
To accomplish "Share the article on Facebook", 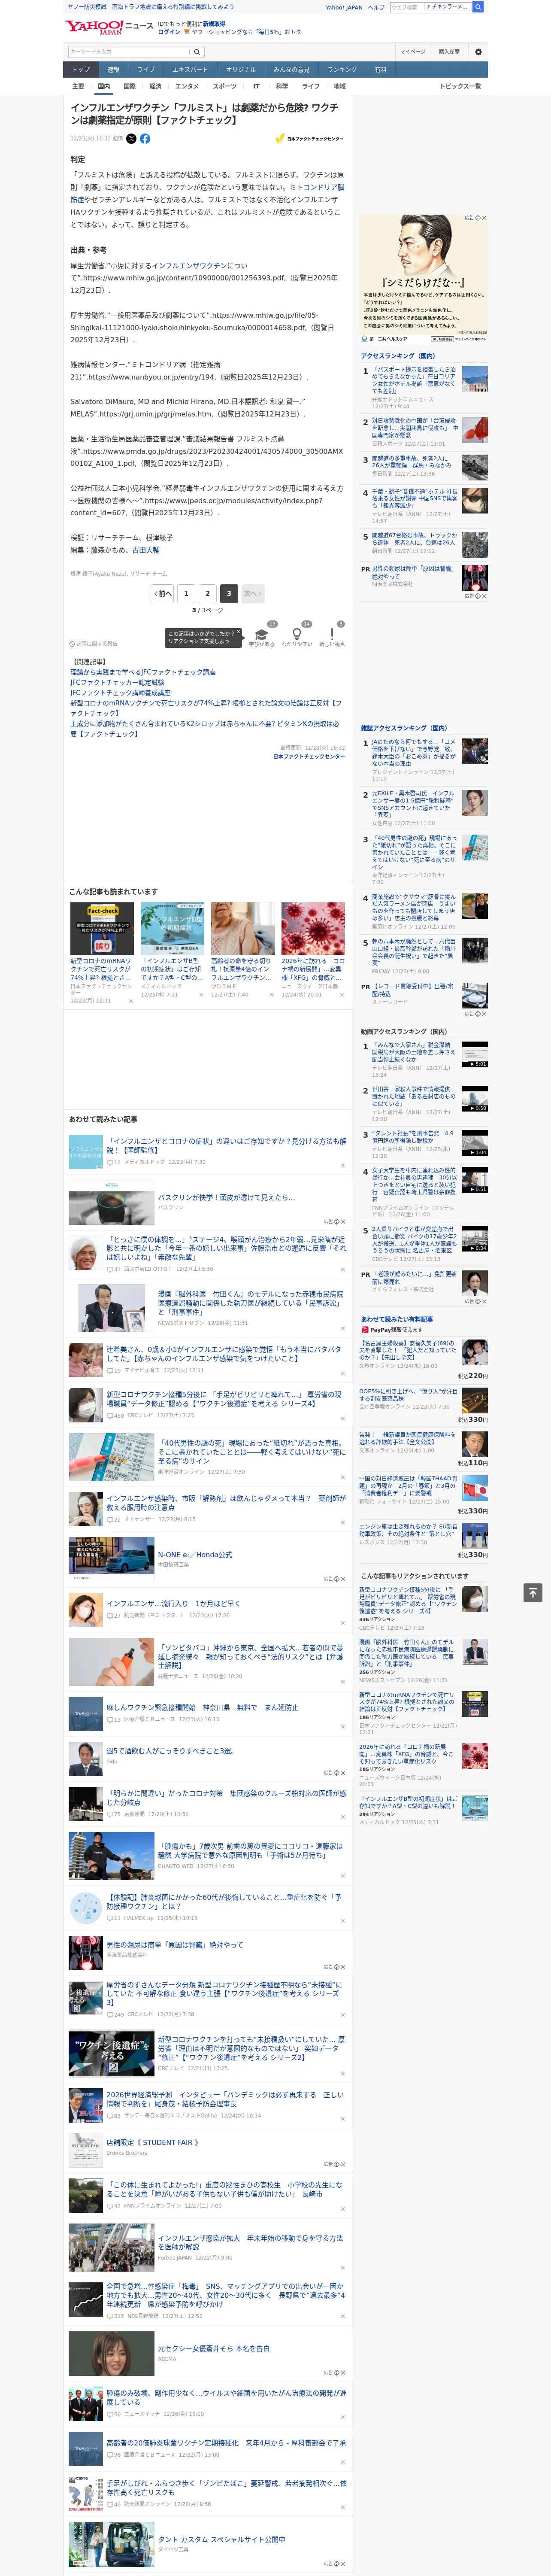I will pos(145,139).
